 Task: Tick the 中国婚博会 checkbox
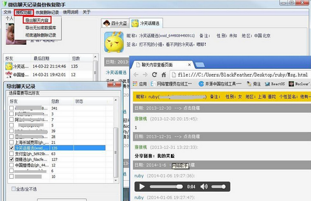click(11, 165)
